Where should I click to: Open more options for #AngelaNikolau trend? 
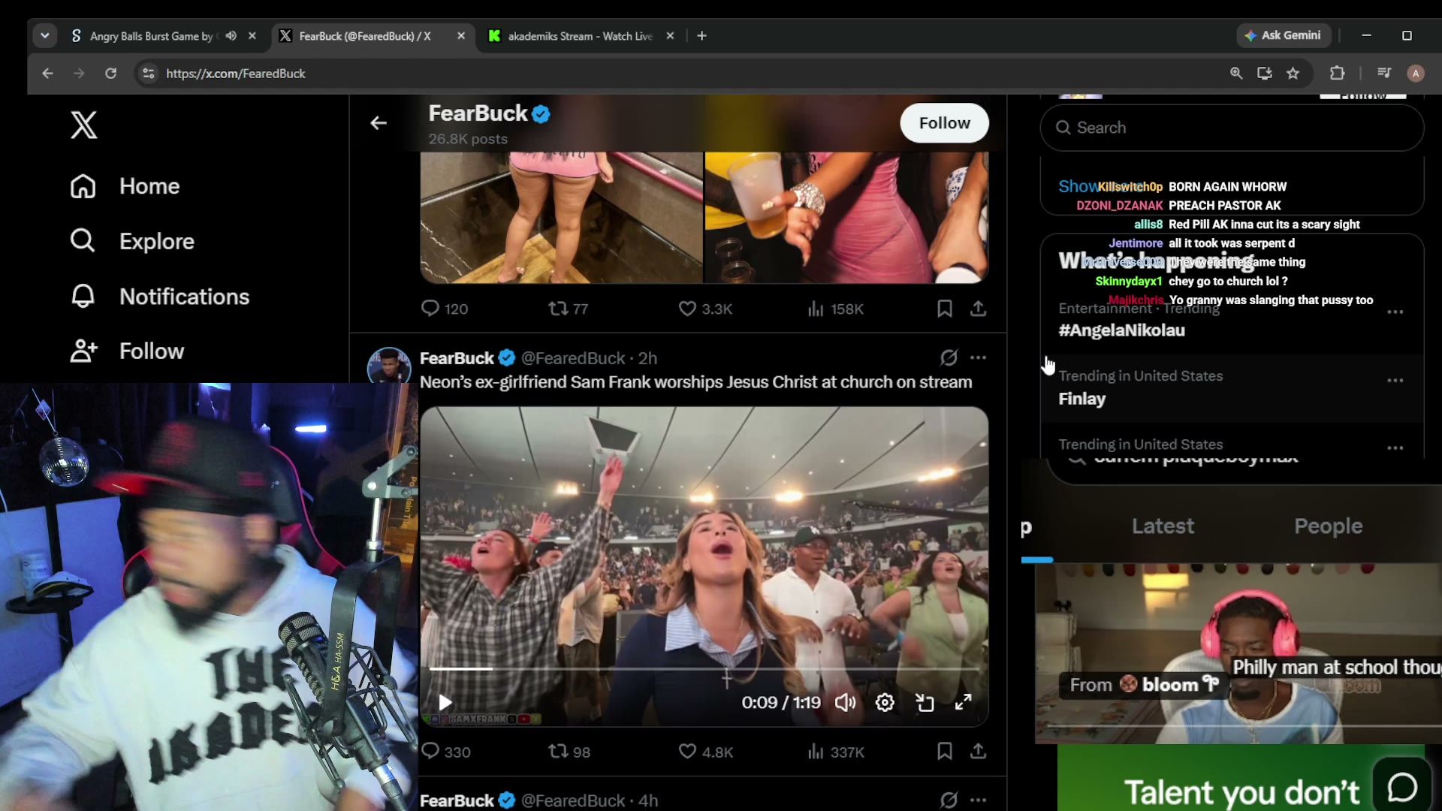(x=1395, y=312)
